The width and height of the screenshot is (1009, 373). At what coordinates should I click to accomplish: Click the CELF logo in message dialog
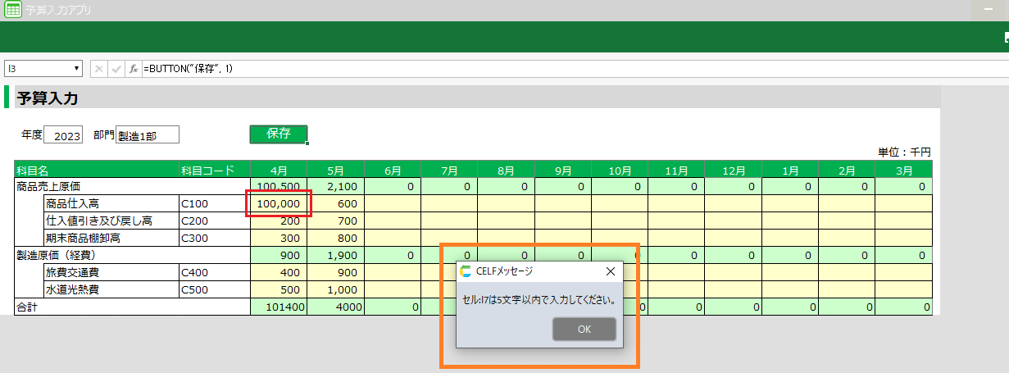(x=466, y=271)
